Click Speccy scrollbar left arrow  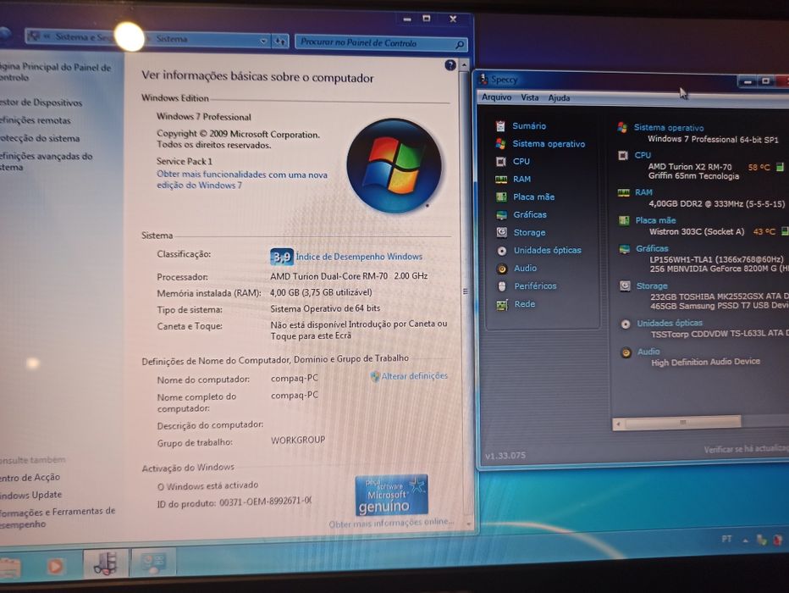[619, 424]
